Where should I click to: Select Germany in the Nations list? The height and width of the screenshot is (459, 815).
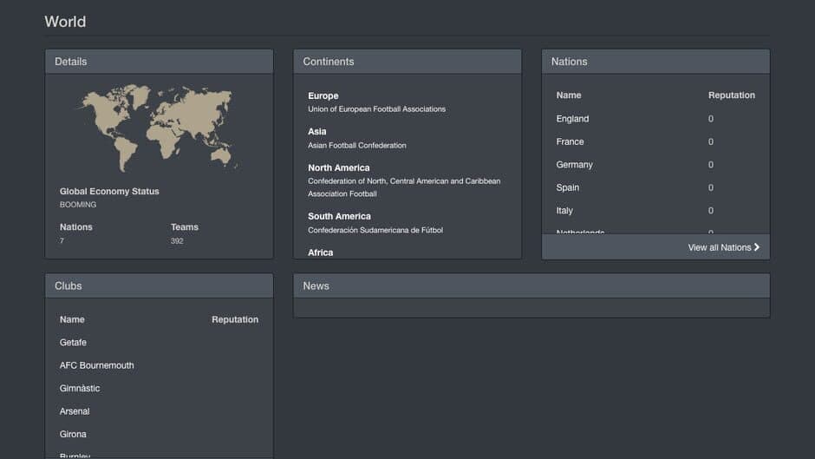coord(574,165)
